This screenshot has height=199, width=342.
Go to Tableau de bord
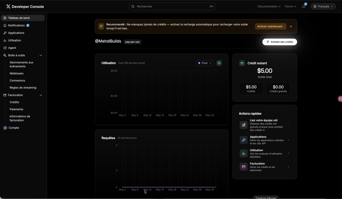(23, 18)
